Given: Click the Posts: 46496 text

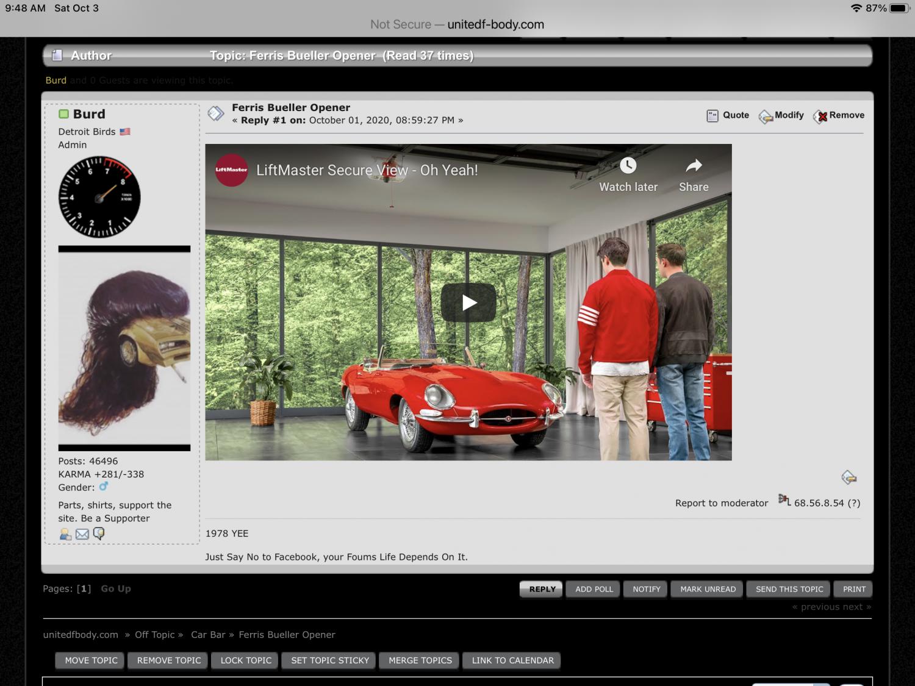Looking at the screenshot, I should point(88,461).
